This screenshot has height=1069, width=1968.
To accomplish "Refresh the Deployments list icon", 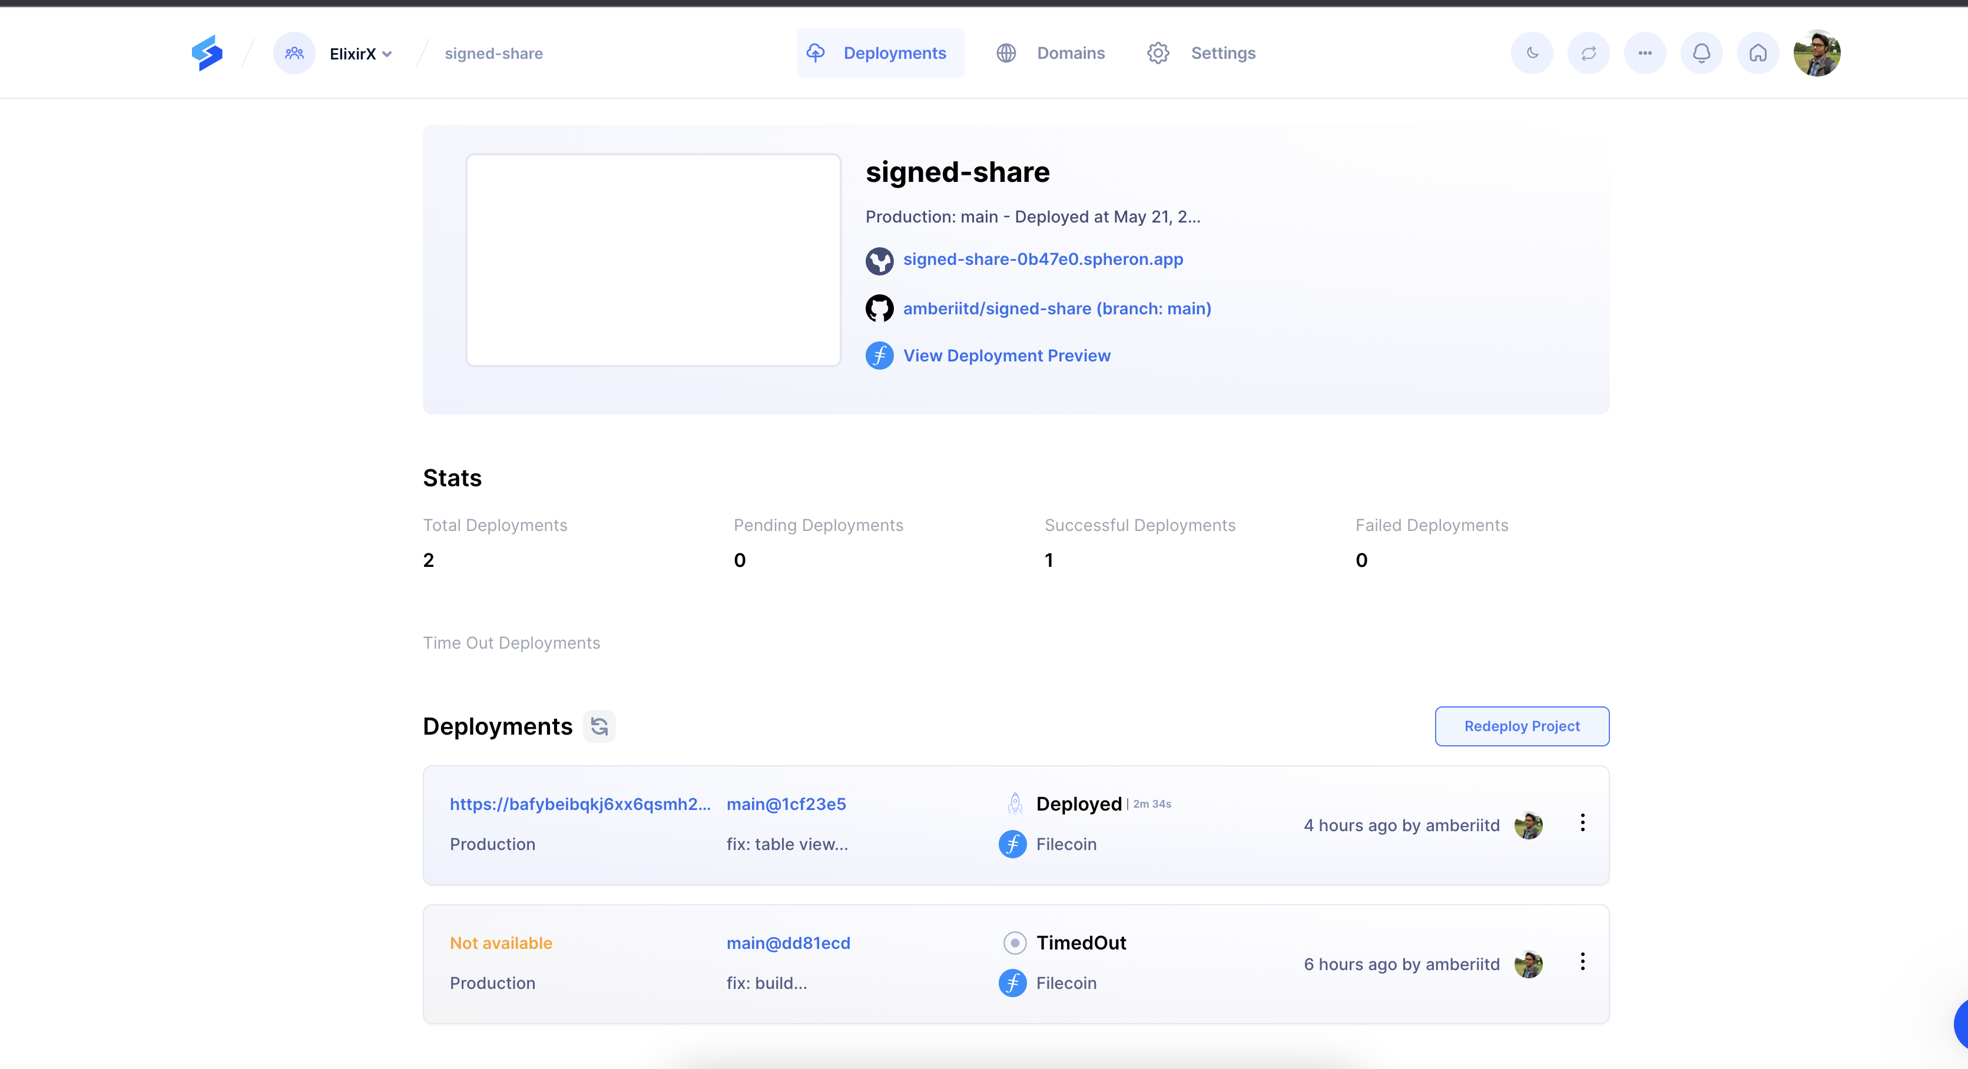I will pyautogui.click(x=599, y=726).
